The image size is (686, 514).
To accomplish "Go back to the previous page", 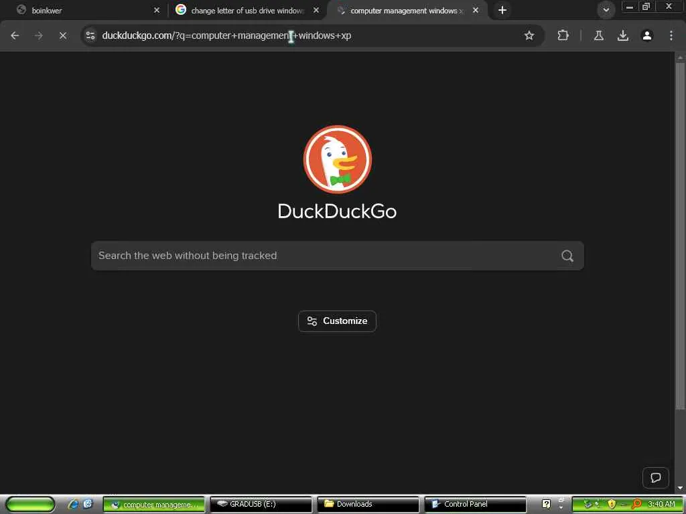I will pos(15,35).
